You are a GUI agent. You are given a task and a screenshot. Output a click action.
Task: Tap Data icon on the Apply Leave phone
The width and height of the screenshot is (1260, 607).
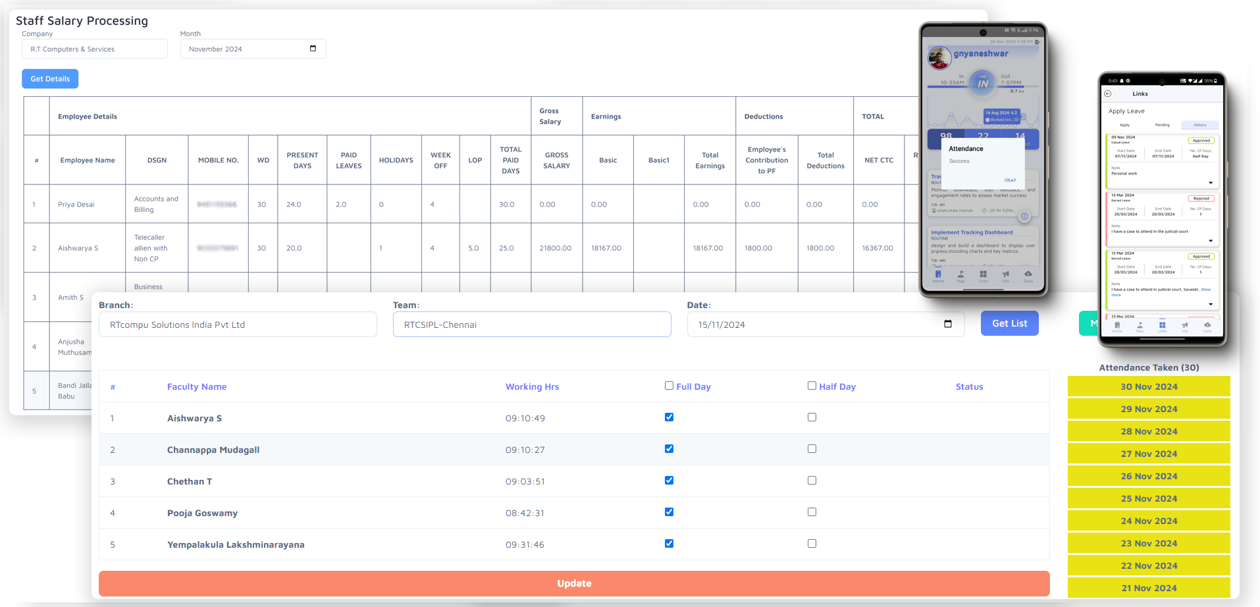[x=1207, y=327]
